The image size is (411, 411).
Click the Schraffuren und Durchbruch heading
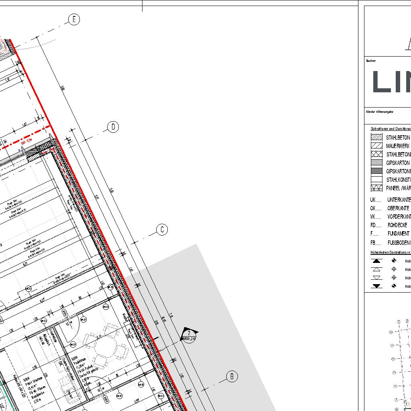(x=391, y=129)
